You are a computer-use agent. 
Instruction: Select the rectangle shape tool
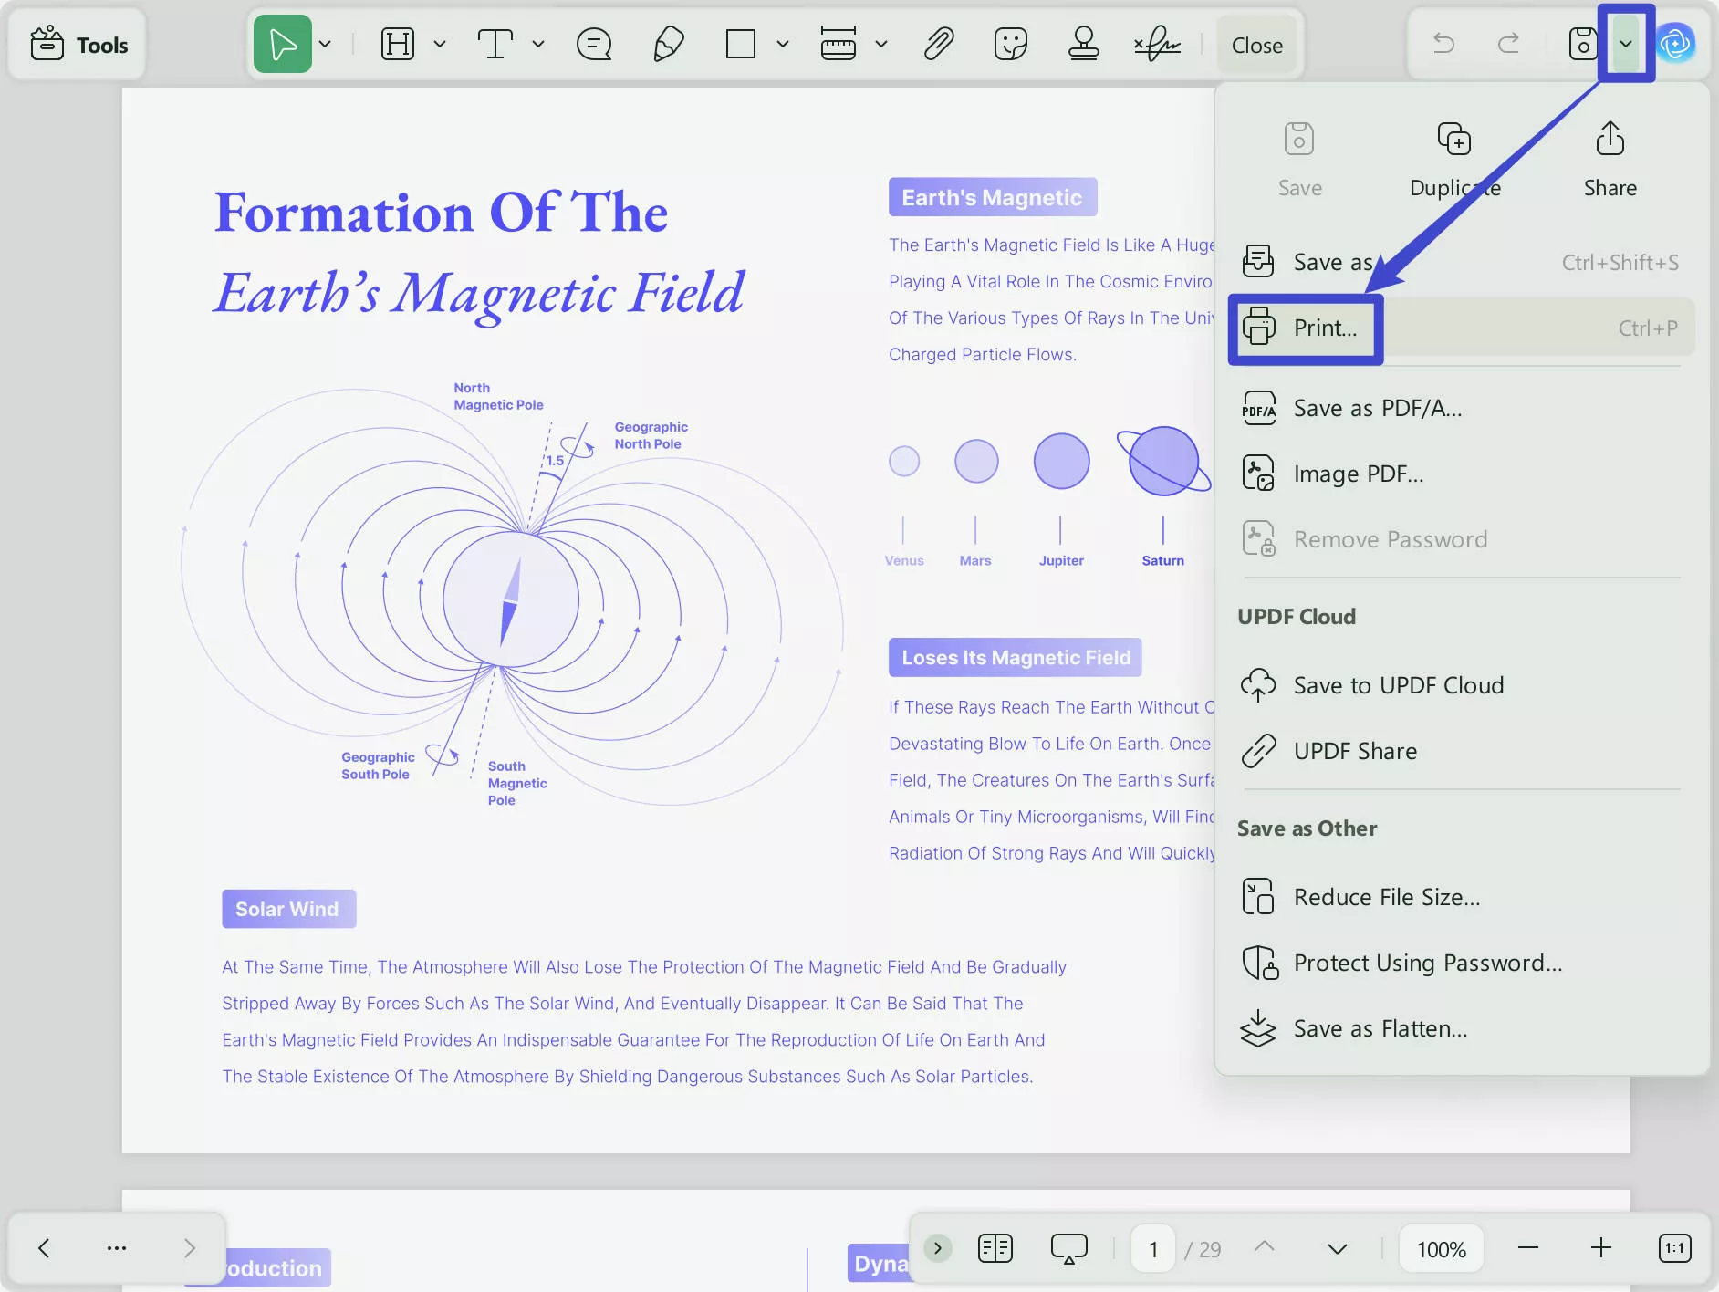click(739, 43)
